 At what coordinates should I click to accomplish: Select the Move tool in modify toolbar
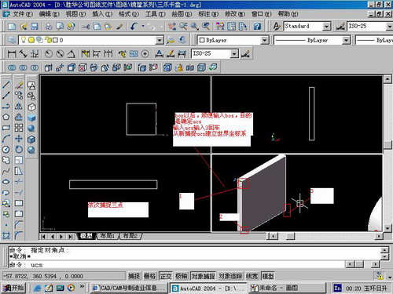[x=19, y=139]
